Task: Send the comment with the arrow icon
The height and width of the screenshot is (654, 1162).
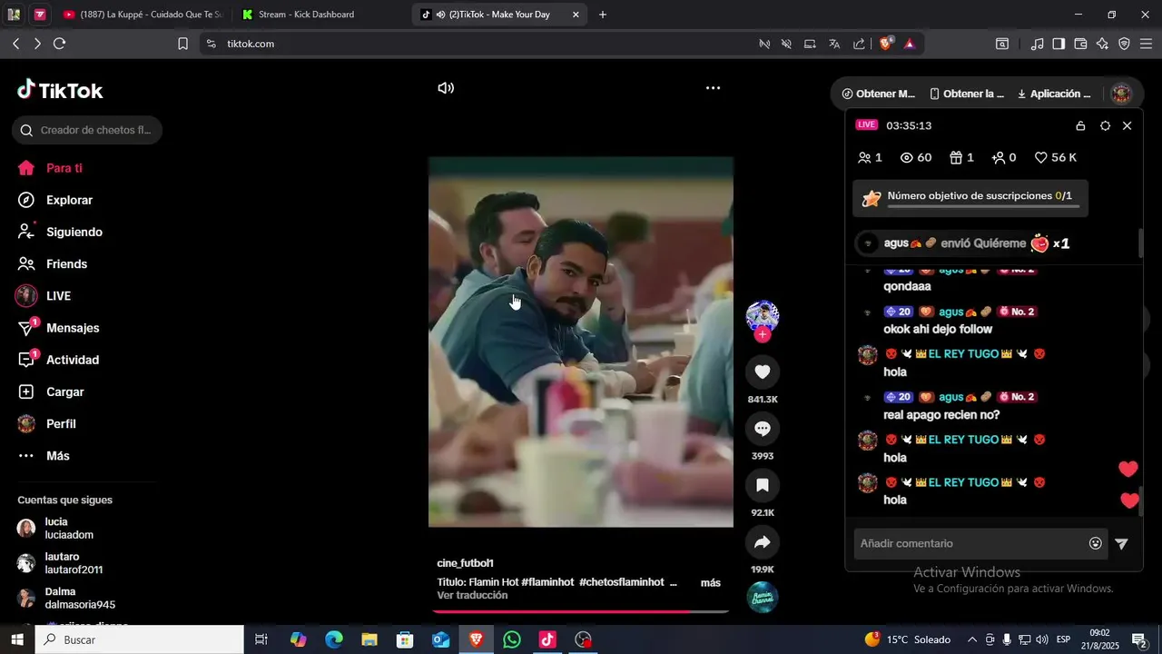Action: click(1121, 543)
